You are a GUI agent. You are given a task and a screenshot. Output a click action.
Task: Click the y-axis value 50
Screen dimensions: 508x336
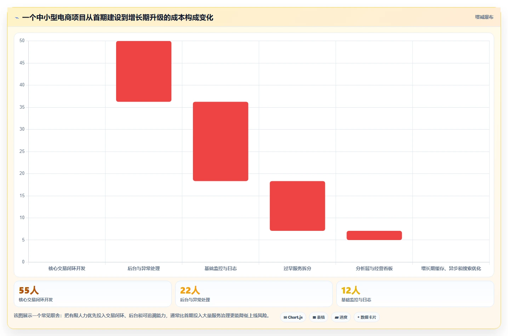[x=22, y=41]
